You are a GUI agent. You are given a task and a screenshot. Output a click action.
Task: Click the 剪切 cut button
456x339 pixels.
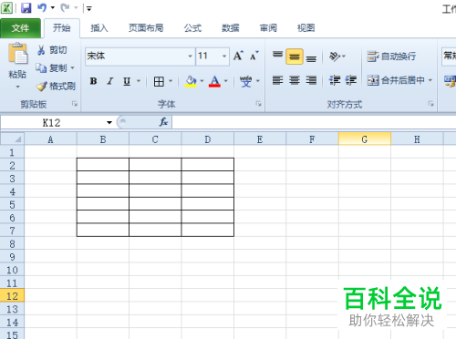coord(52,50)
